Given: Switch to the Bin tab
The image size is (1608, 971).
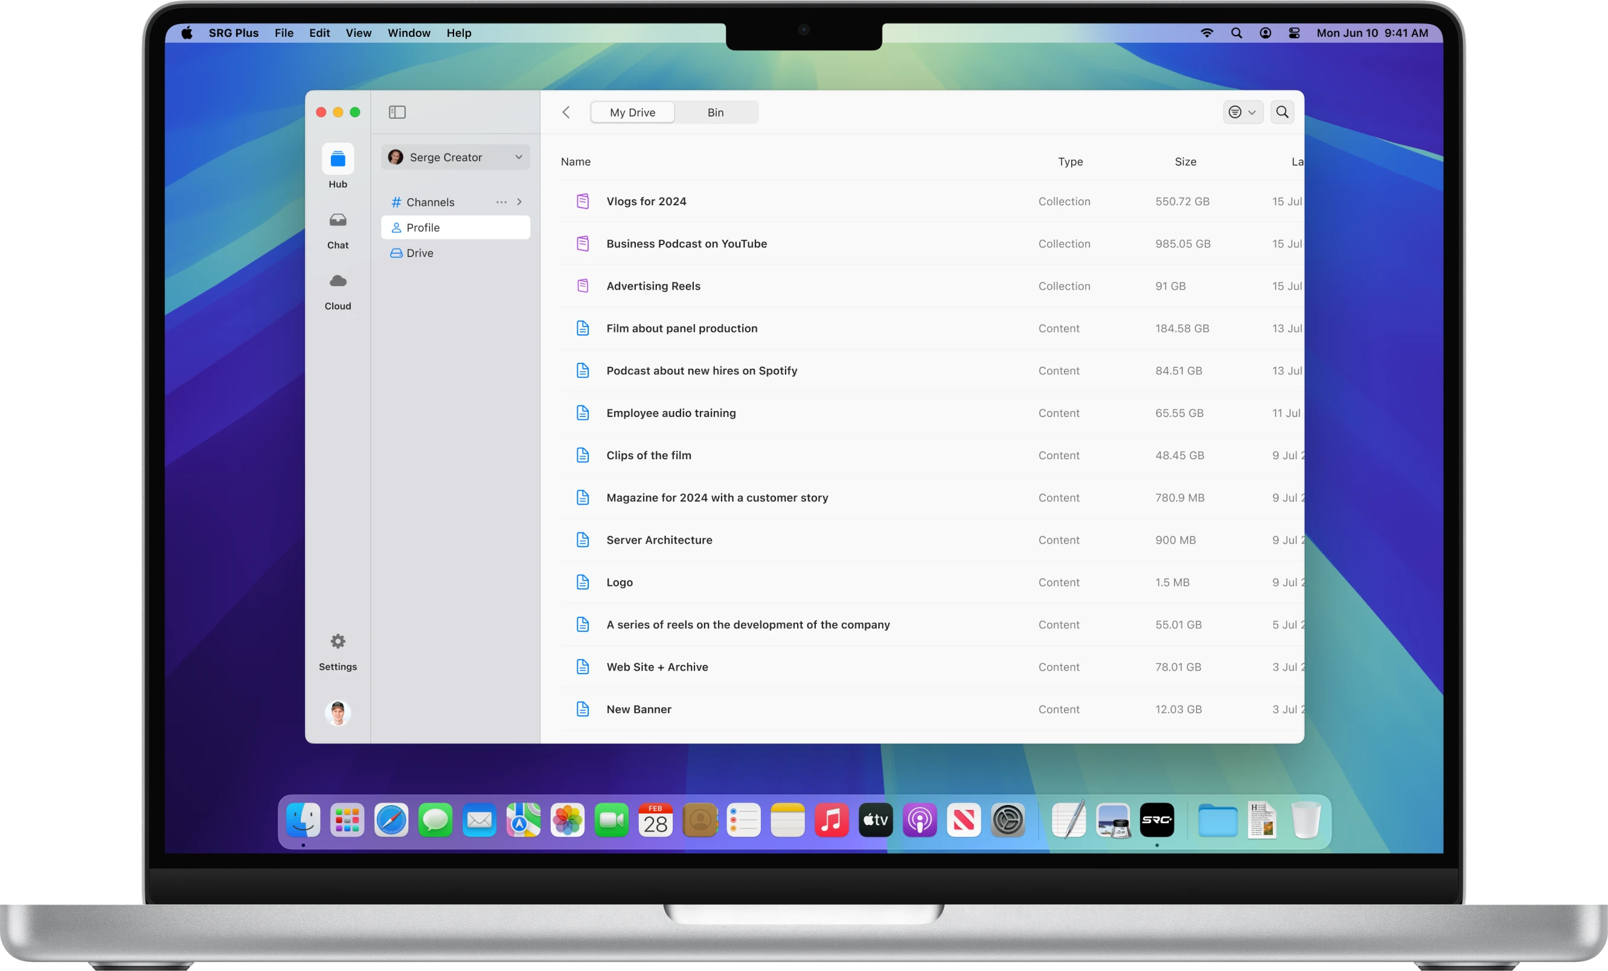Looking at the screenshot, I should click(x=716, y=112).
